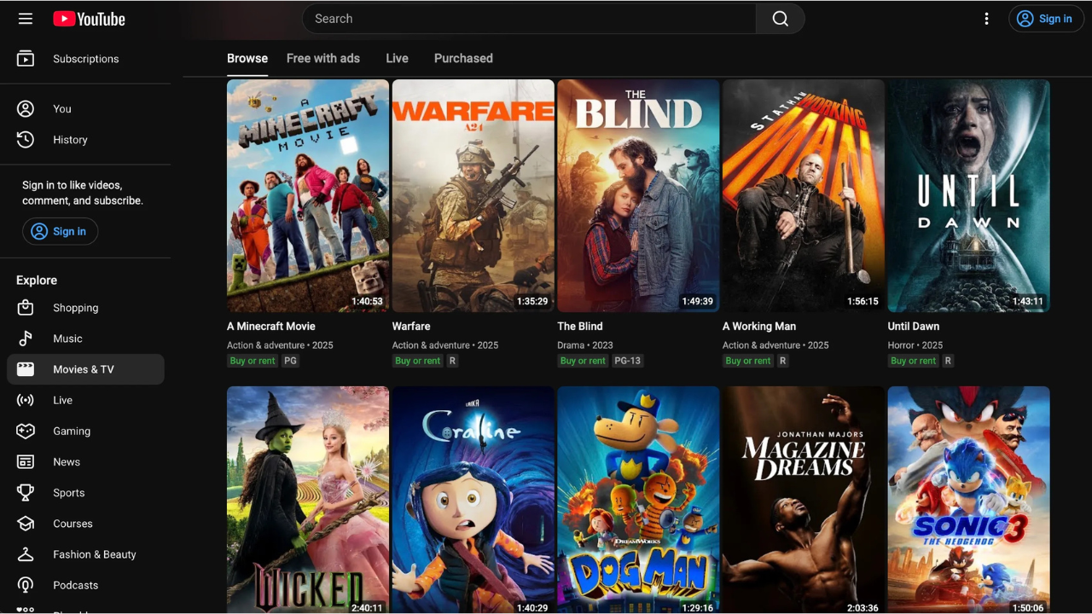
Task: Open Music in Explore section
Action: click(x=85, y=339)
